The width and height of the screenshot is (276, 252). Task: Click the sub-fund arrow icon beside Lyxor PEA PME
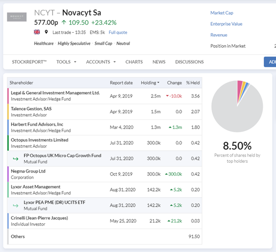coord(16,206)
